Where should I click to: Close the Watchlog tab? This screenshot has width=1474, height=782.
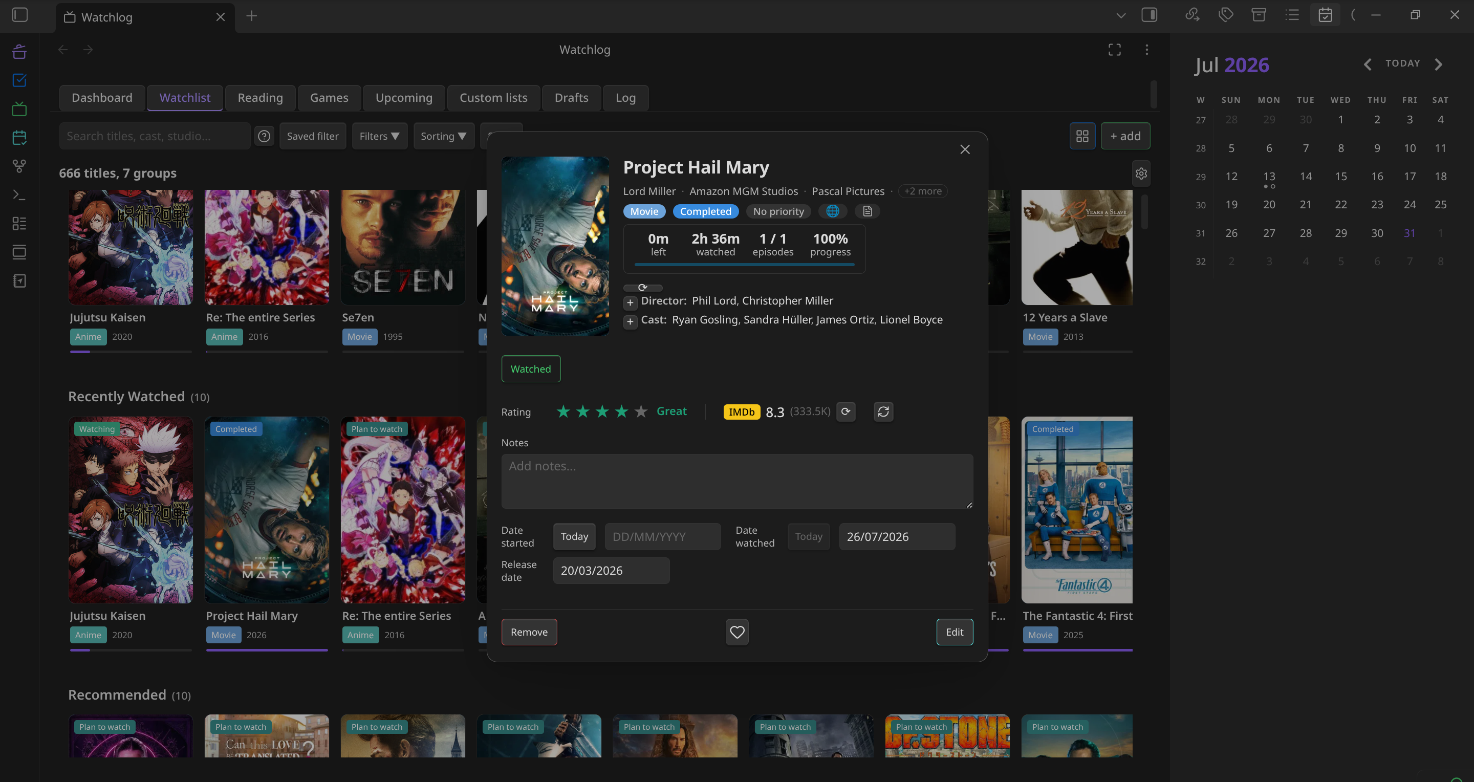(x=220, y=17)
